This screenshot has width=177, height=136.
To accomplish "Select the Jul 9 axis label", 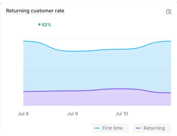I will (x=73, y=114).
